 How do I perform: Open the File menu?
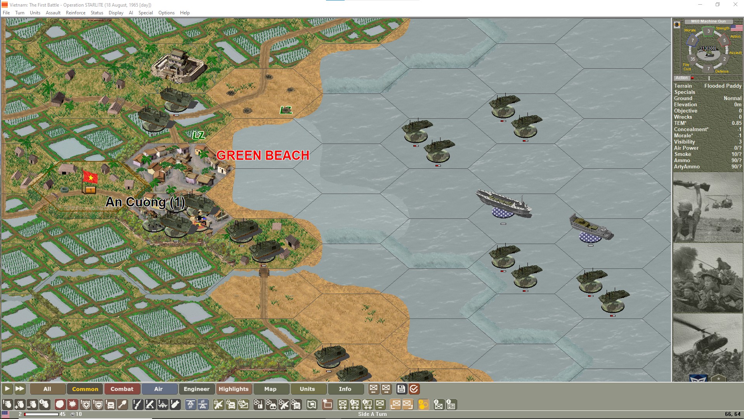pos(6,12)
